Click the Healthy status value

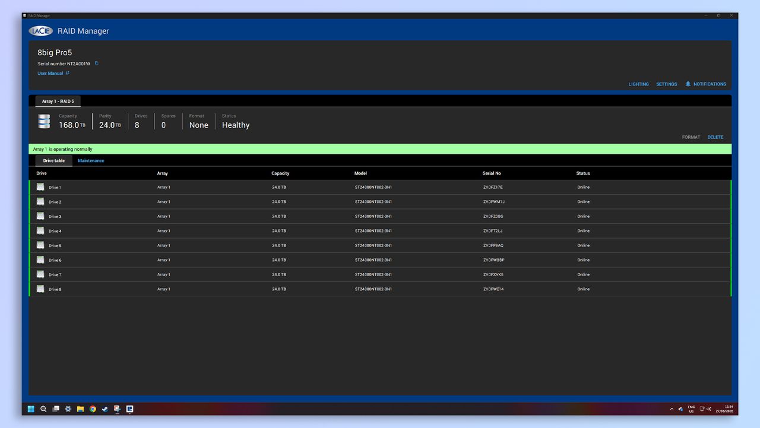[236, 125]
